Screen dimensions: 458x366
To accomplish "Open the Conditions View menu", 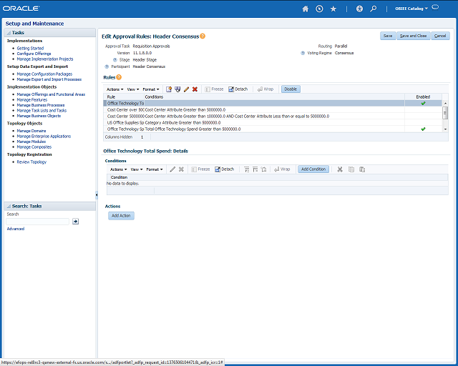I will pyautogui.click(x=137, y=169).
